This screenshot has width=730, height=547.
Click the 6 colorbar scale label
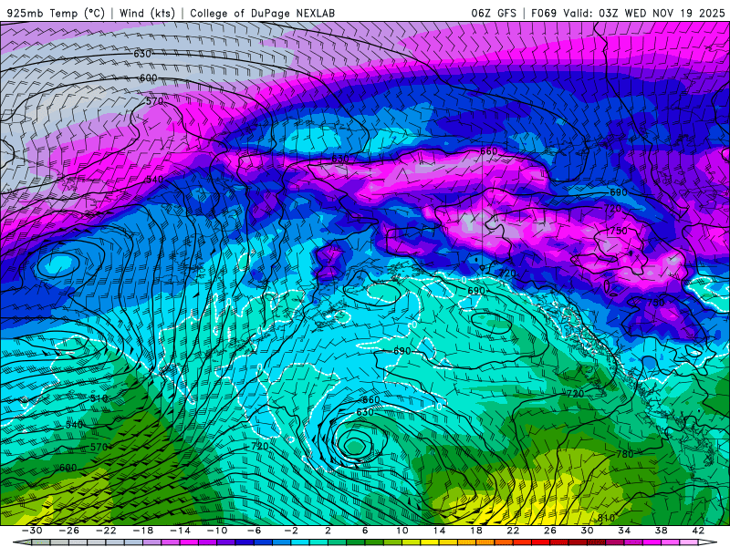coord(365,531)
